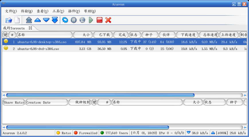Move torrent to top with double-up arrow
The width and height of the screenshot is (249, 137).
point(29,20)
